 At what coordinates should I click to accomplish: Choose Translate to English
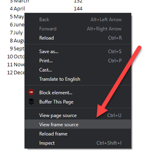(78, 79)
